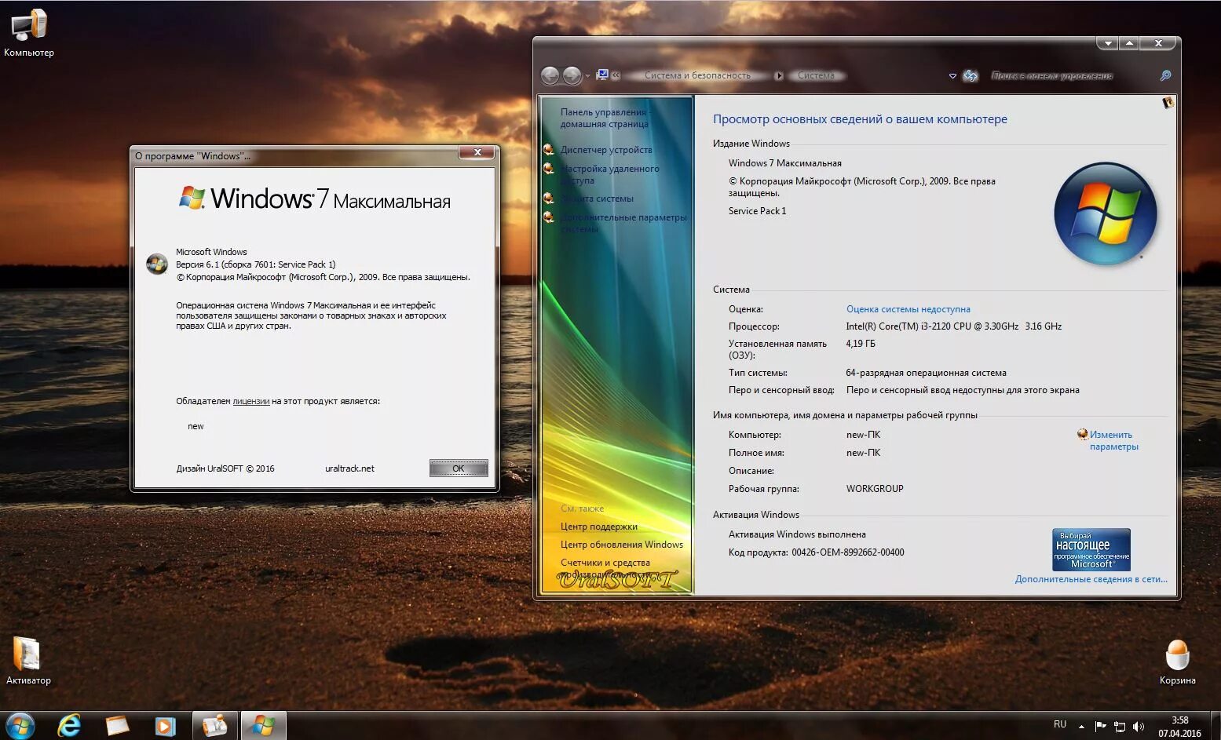1221x740 pixels.
Task: Click the search magnifier icon
Action: click(x=1165, y=75)
